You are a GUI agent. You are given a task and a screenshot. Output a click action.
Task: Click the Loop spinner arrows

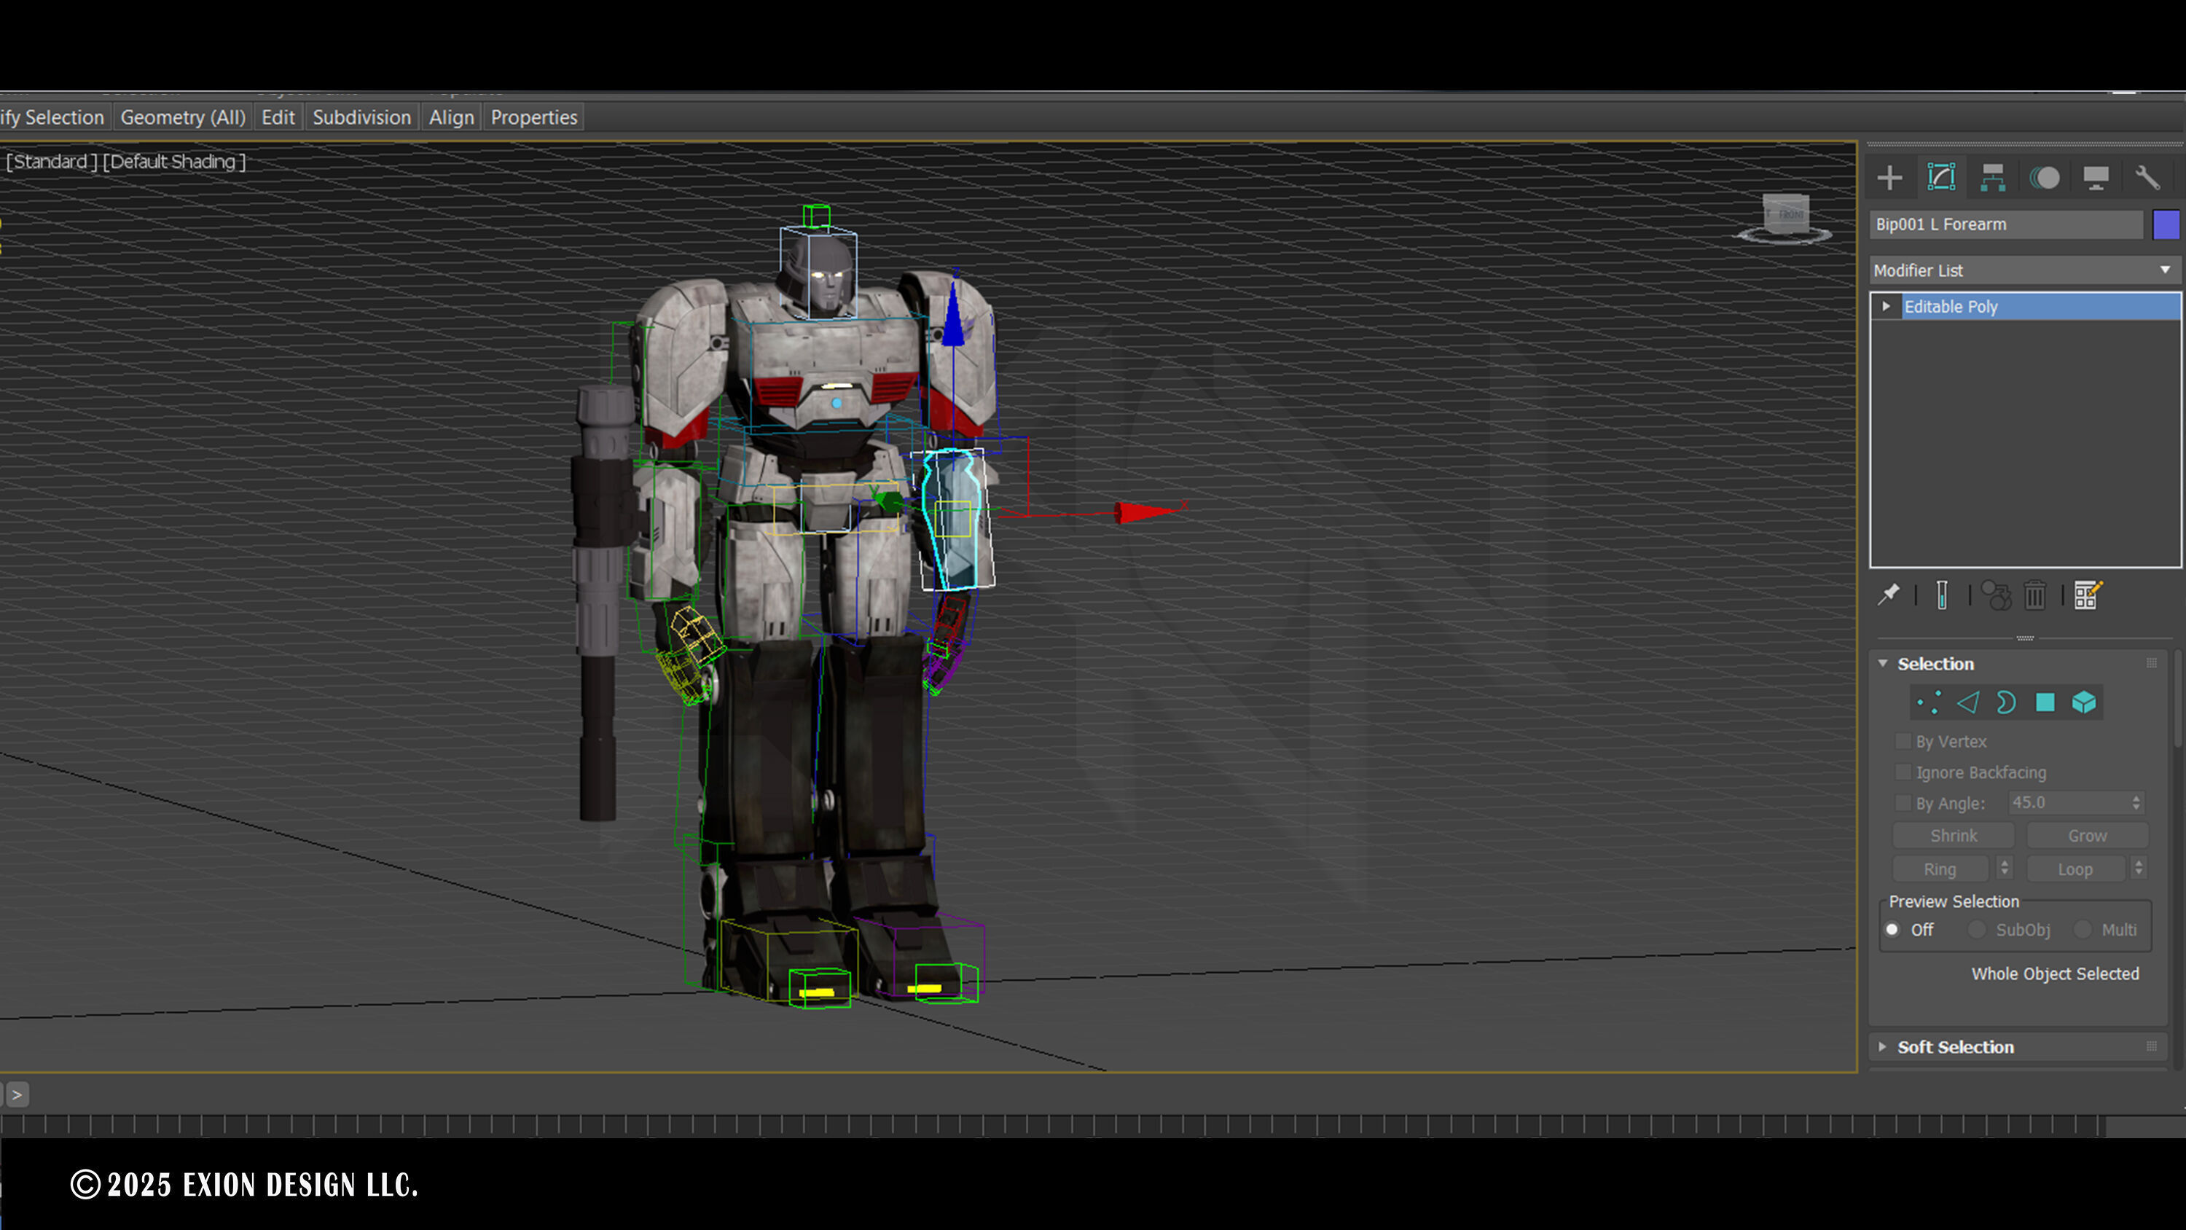coord(2139,869)
